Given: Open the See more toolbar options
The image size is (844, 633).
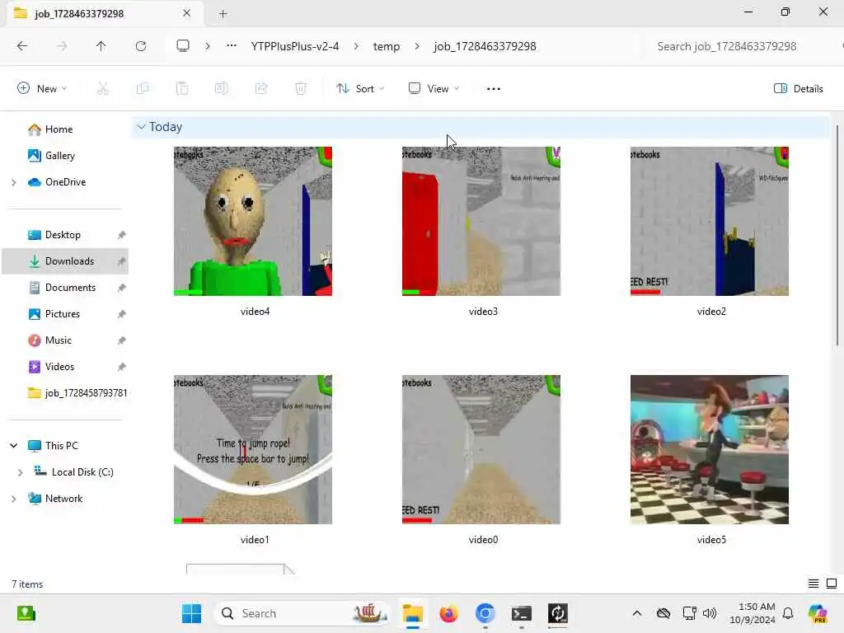Looking at the screenshot, I should tap(494, 89).
